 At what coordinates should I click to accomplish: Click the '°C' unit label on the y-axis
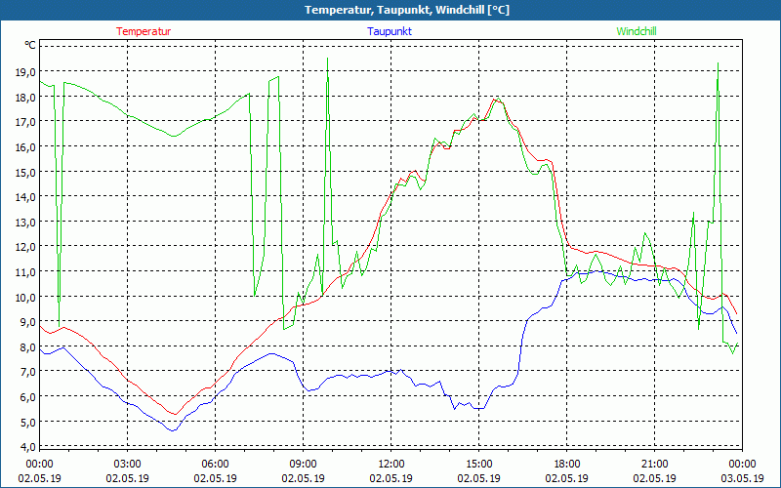30,45
